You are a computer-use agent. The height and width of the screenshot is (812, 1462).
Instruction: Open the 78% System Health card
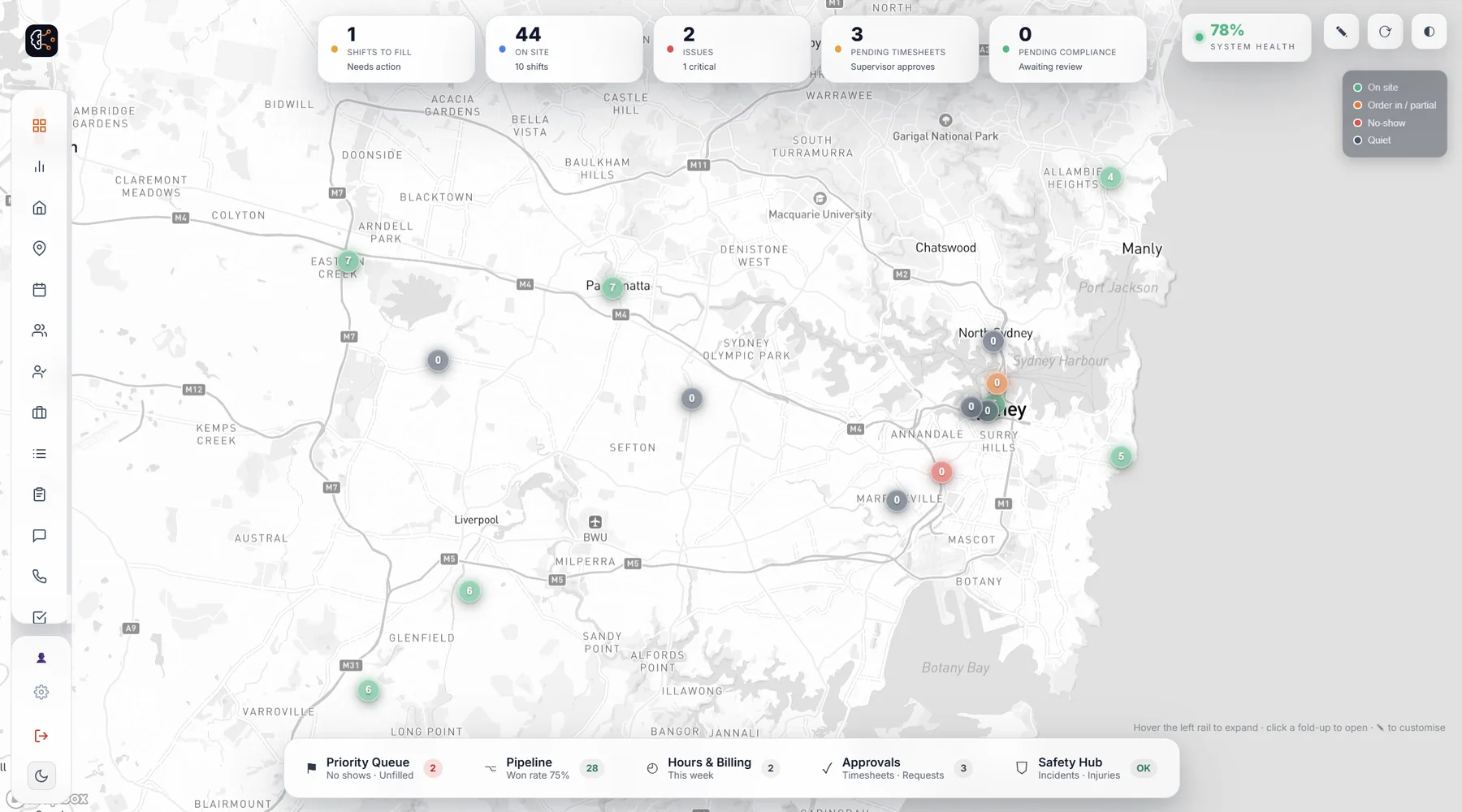pyautogui.click(x=1247, y=37)
